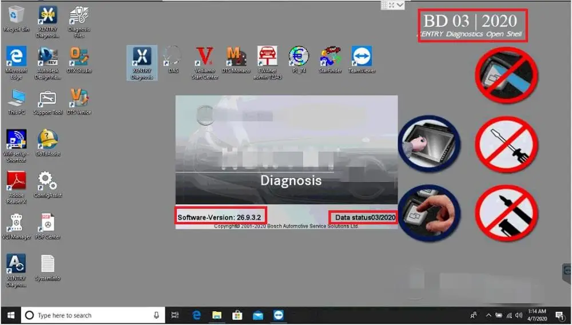Open This PC icon
The height and width of the screenshot is (325, 572).
tap(16, 101)
